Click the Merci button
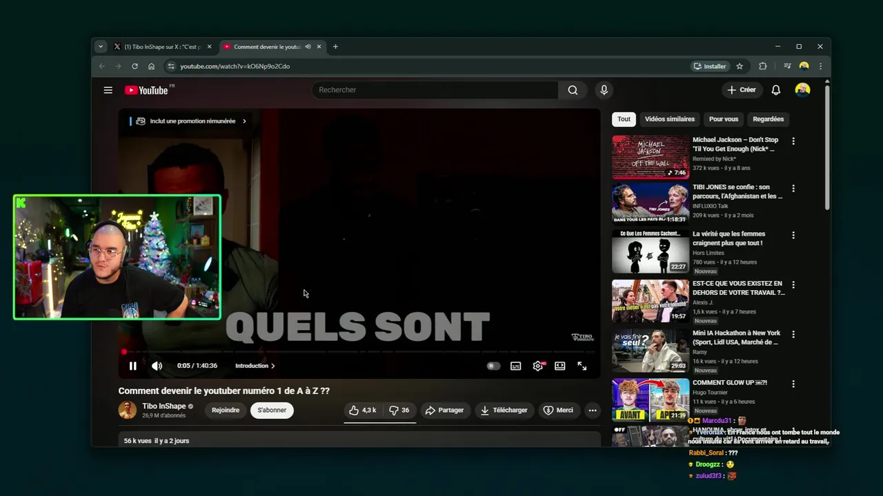Image resolution: width=883 pixels, height=496 pixels. pos(558,410)
